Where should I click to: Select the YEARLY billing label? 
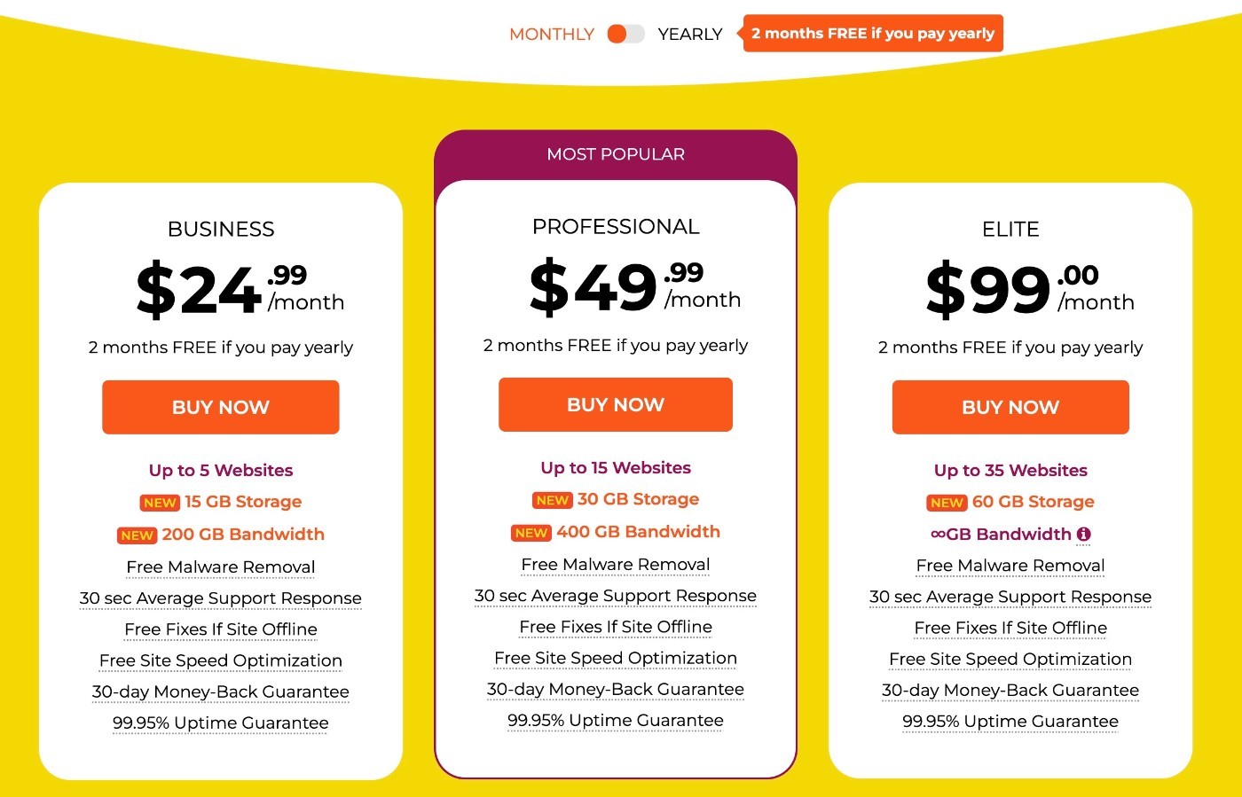pyautogui.click(x=690, y=34)
